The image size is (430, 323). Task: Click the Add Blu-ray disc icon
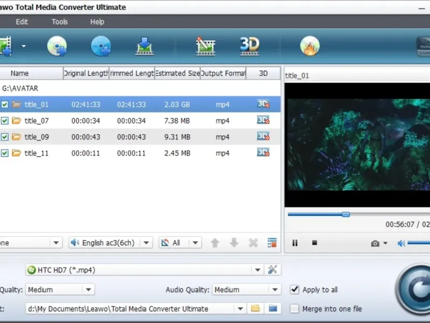point(101,46)
